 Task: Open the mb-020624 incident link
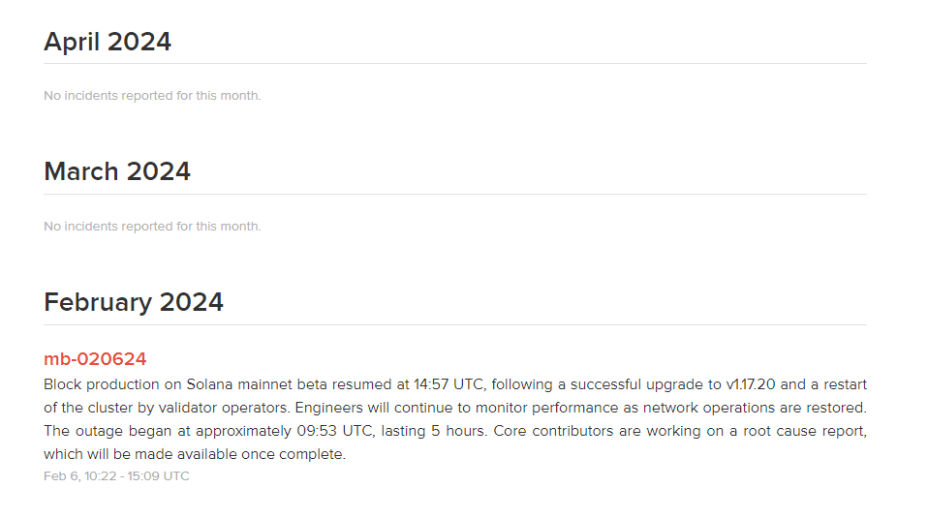[95, 359]
